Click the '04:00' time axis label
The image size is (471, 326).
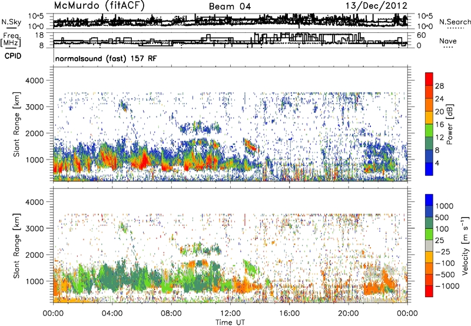click(112, 314)
